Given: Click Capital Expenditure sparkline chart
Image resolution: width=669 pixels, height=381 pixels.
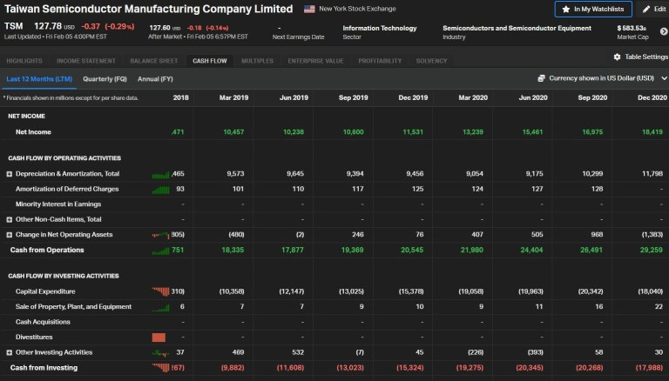Looking at the screenshot, I should 160,291.
